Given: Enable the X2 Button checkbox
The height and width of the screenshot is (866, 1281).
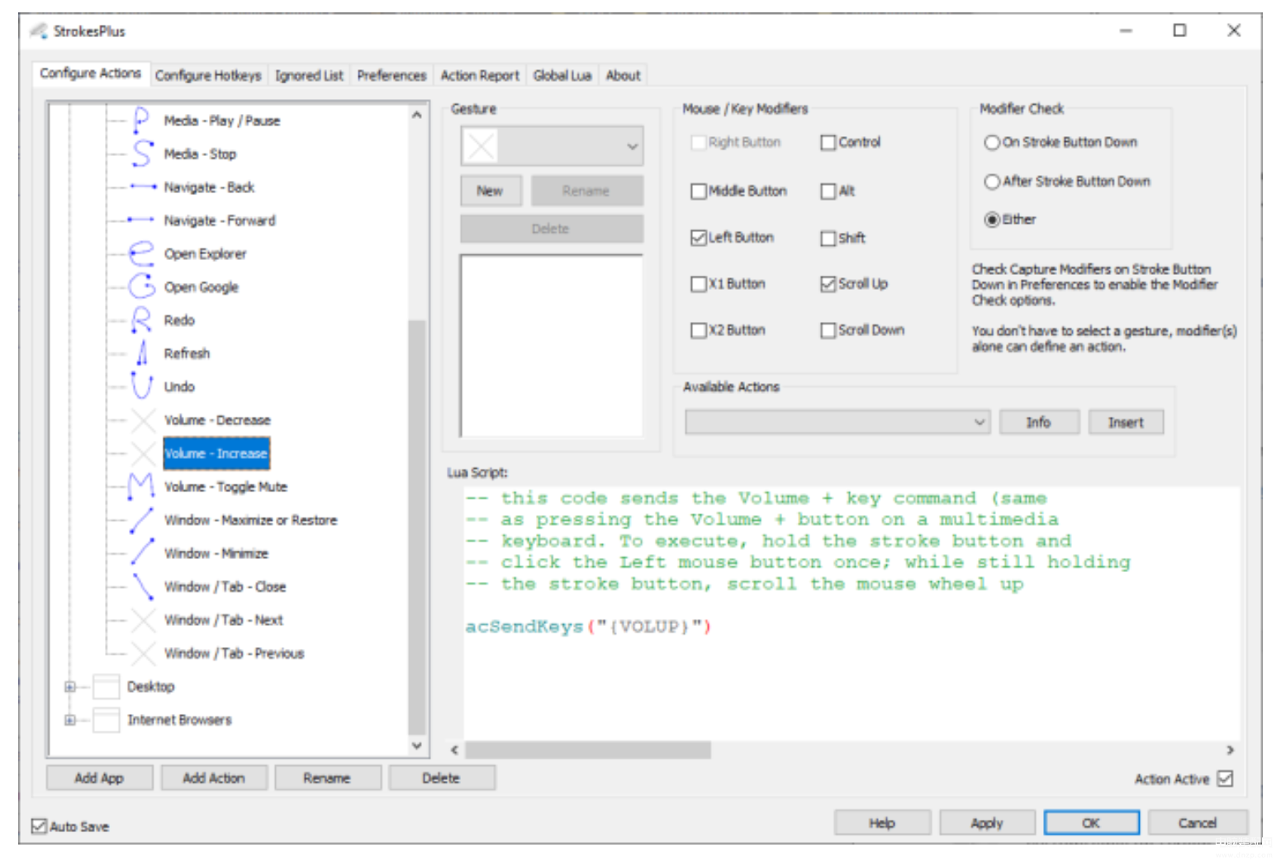Looking at the screenshot, I should [698, 330].
